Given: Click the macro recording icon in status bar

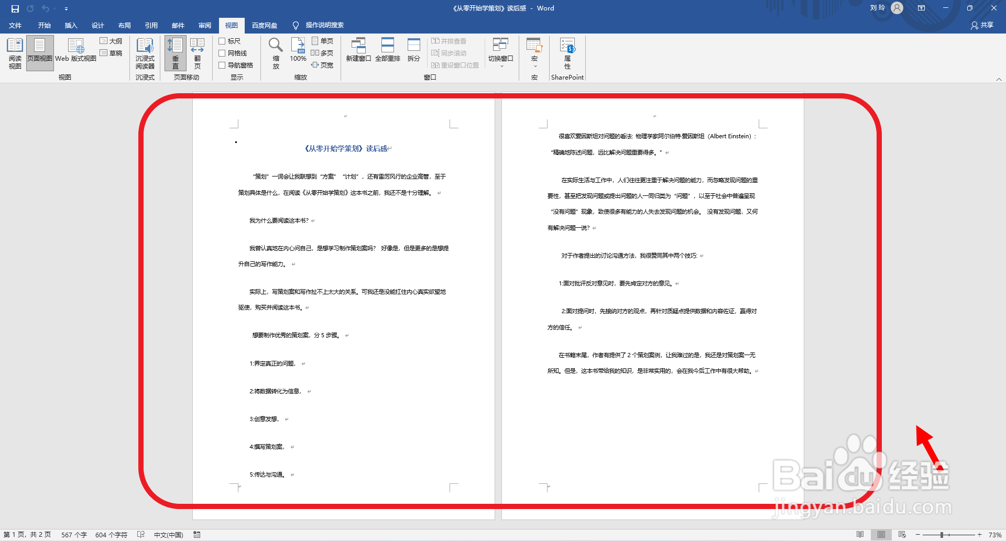Looking at the screenshot, I should tap(197, 535).
